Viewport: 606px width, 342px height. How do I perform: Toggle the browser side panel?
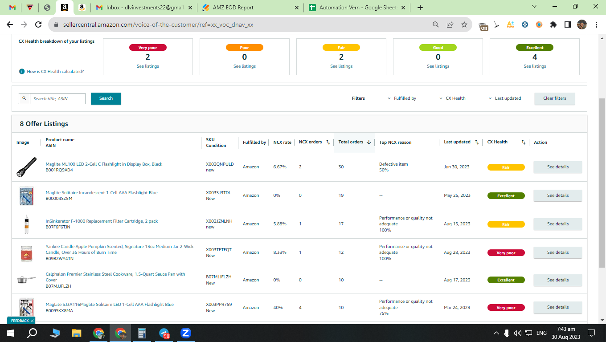tap(567, 24)
